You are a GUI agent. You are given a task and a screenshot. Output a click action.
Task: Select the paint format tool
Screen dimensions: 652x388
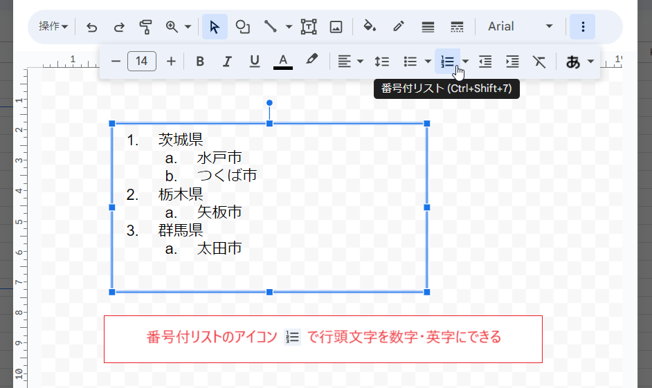[145, 27]
